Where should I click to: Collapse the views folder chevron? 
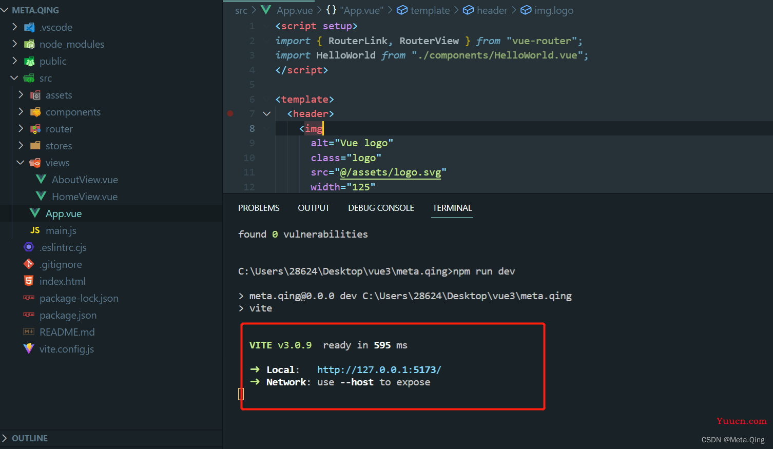[21, 163]
